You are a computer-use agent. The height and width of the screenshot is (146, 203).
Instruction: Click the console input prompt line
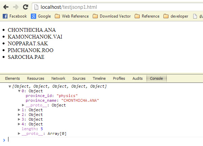(x=101, y=140)
